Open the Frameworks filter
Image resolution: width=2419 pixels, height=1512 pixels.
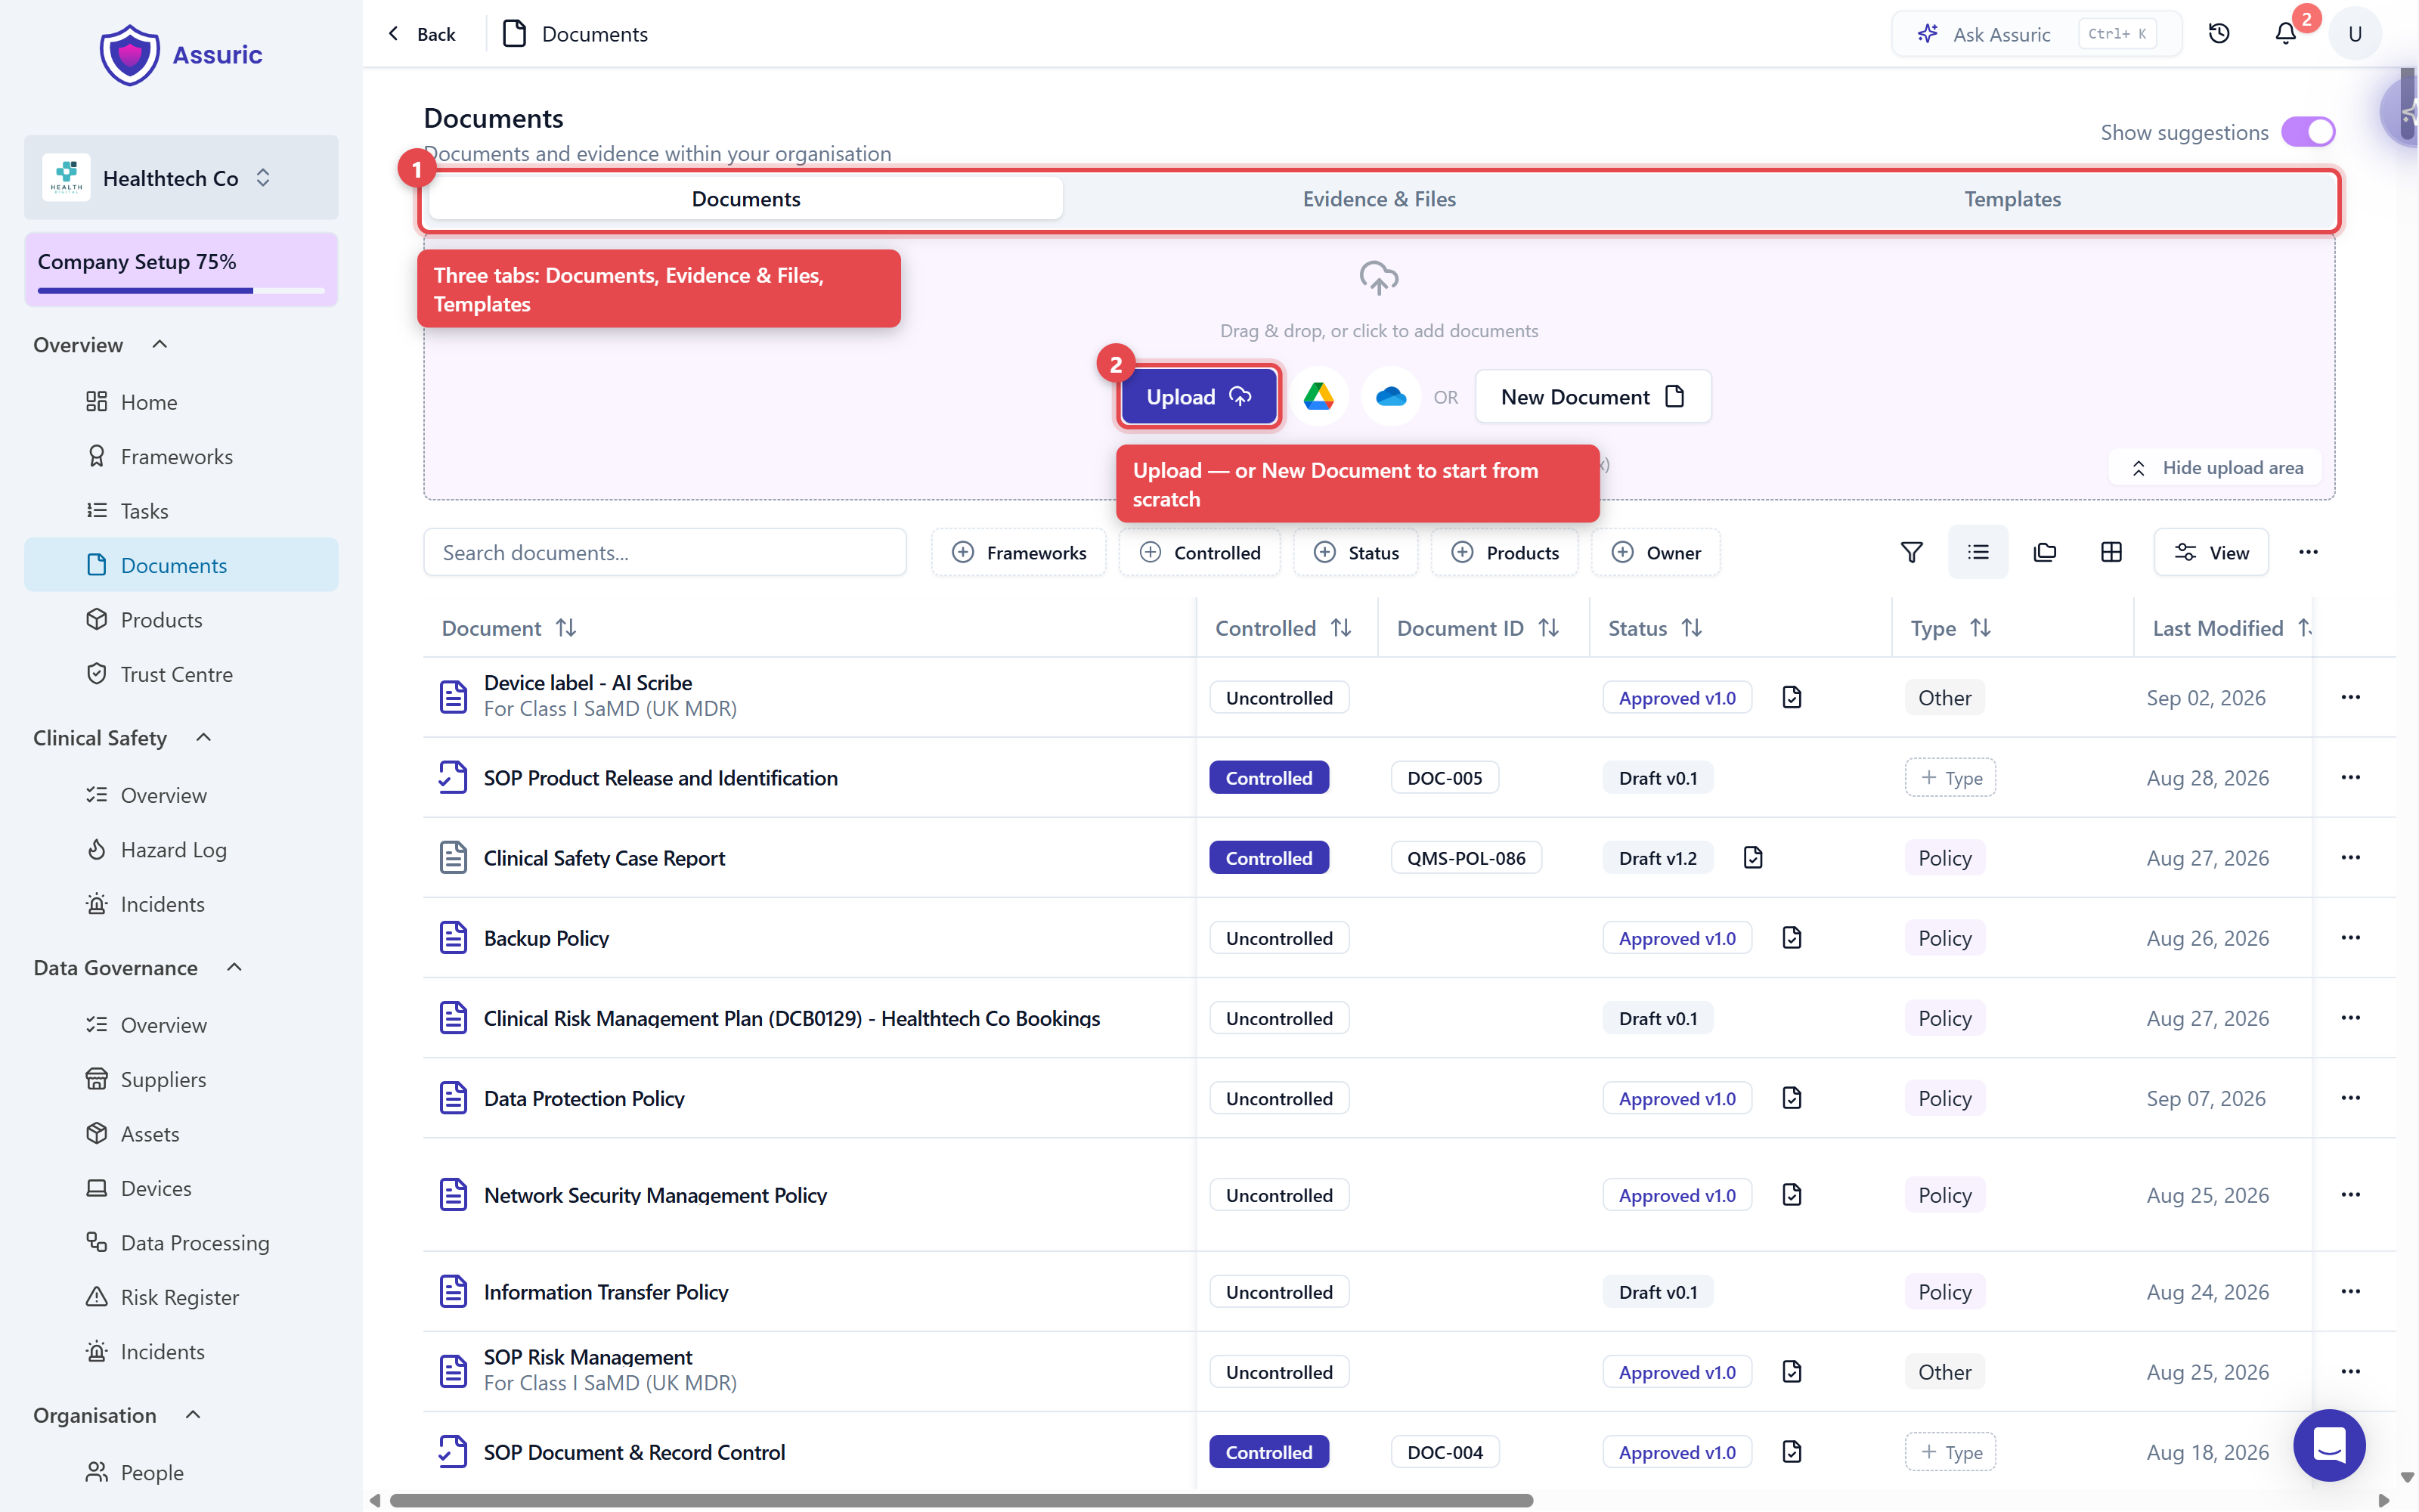(x=1018, y=552)
